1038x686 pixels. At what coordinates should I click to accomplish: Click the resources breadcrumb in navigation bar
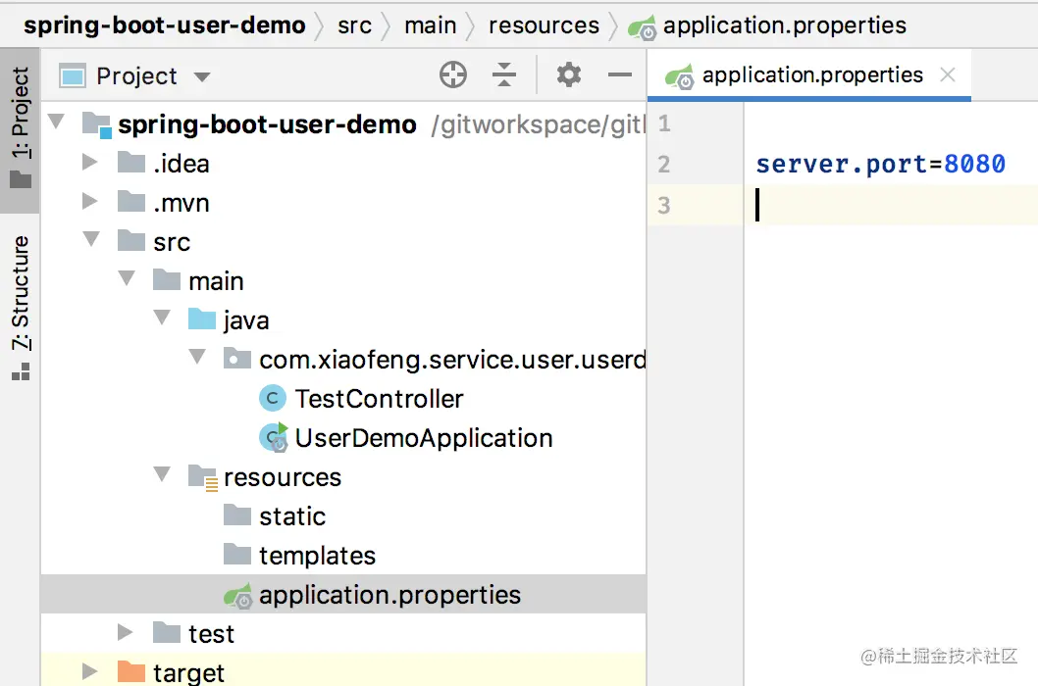[x=544, y=25]
